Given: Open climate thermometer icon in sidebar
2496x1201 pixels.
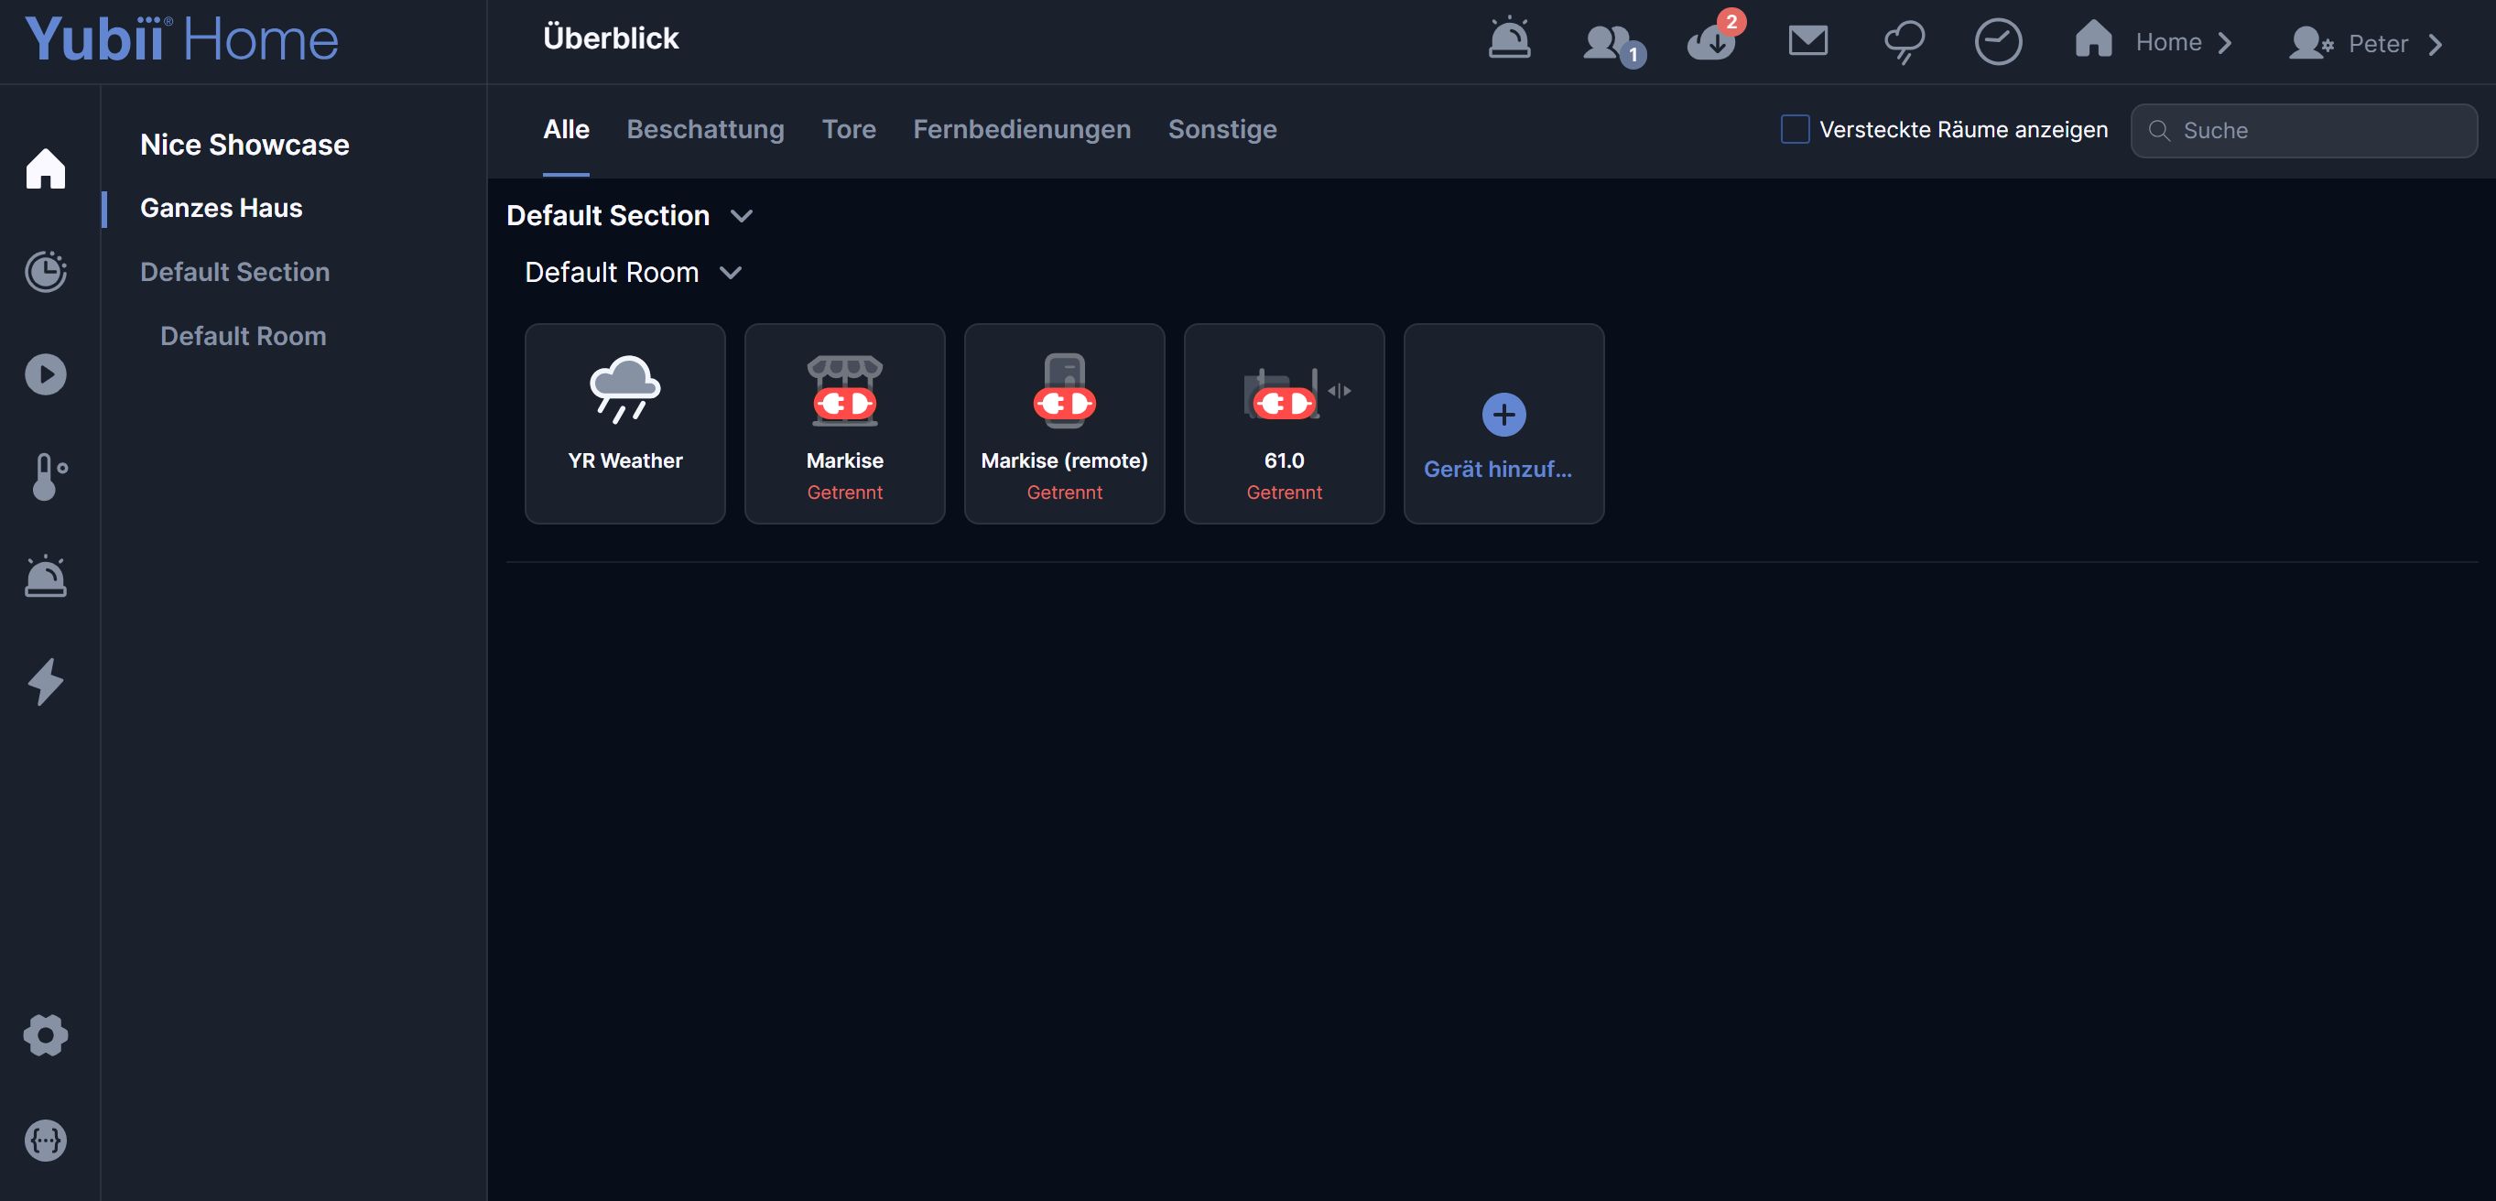Looking at the screenshot, I should 46,477.
